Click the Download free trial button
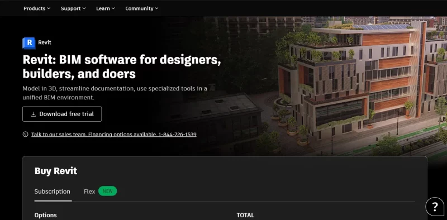 click(62, 114)
